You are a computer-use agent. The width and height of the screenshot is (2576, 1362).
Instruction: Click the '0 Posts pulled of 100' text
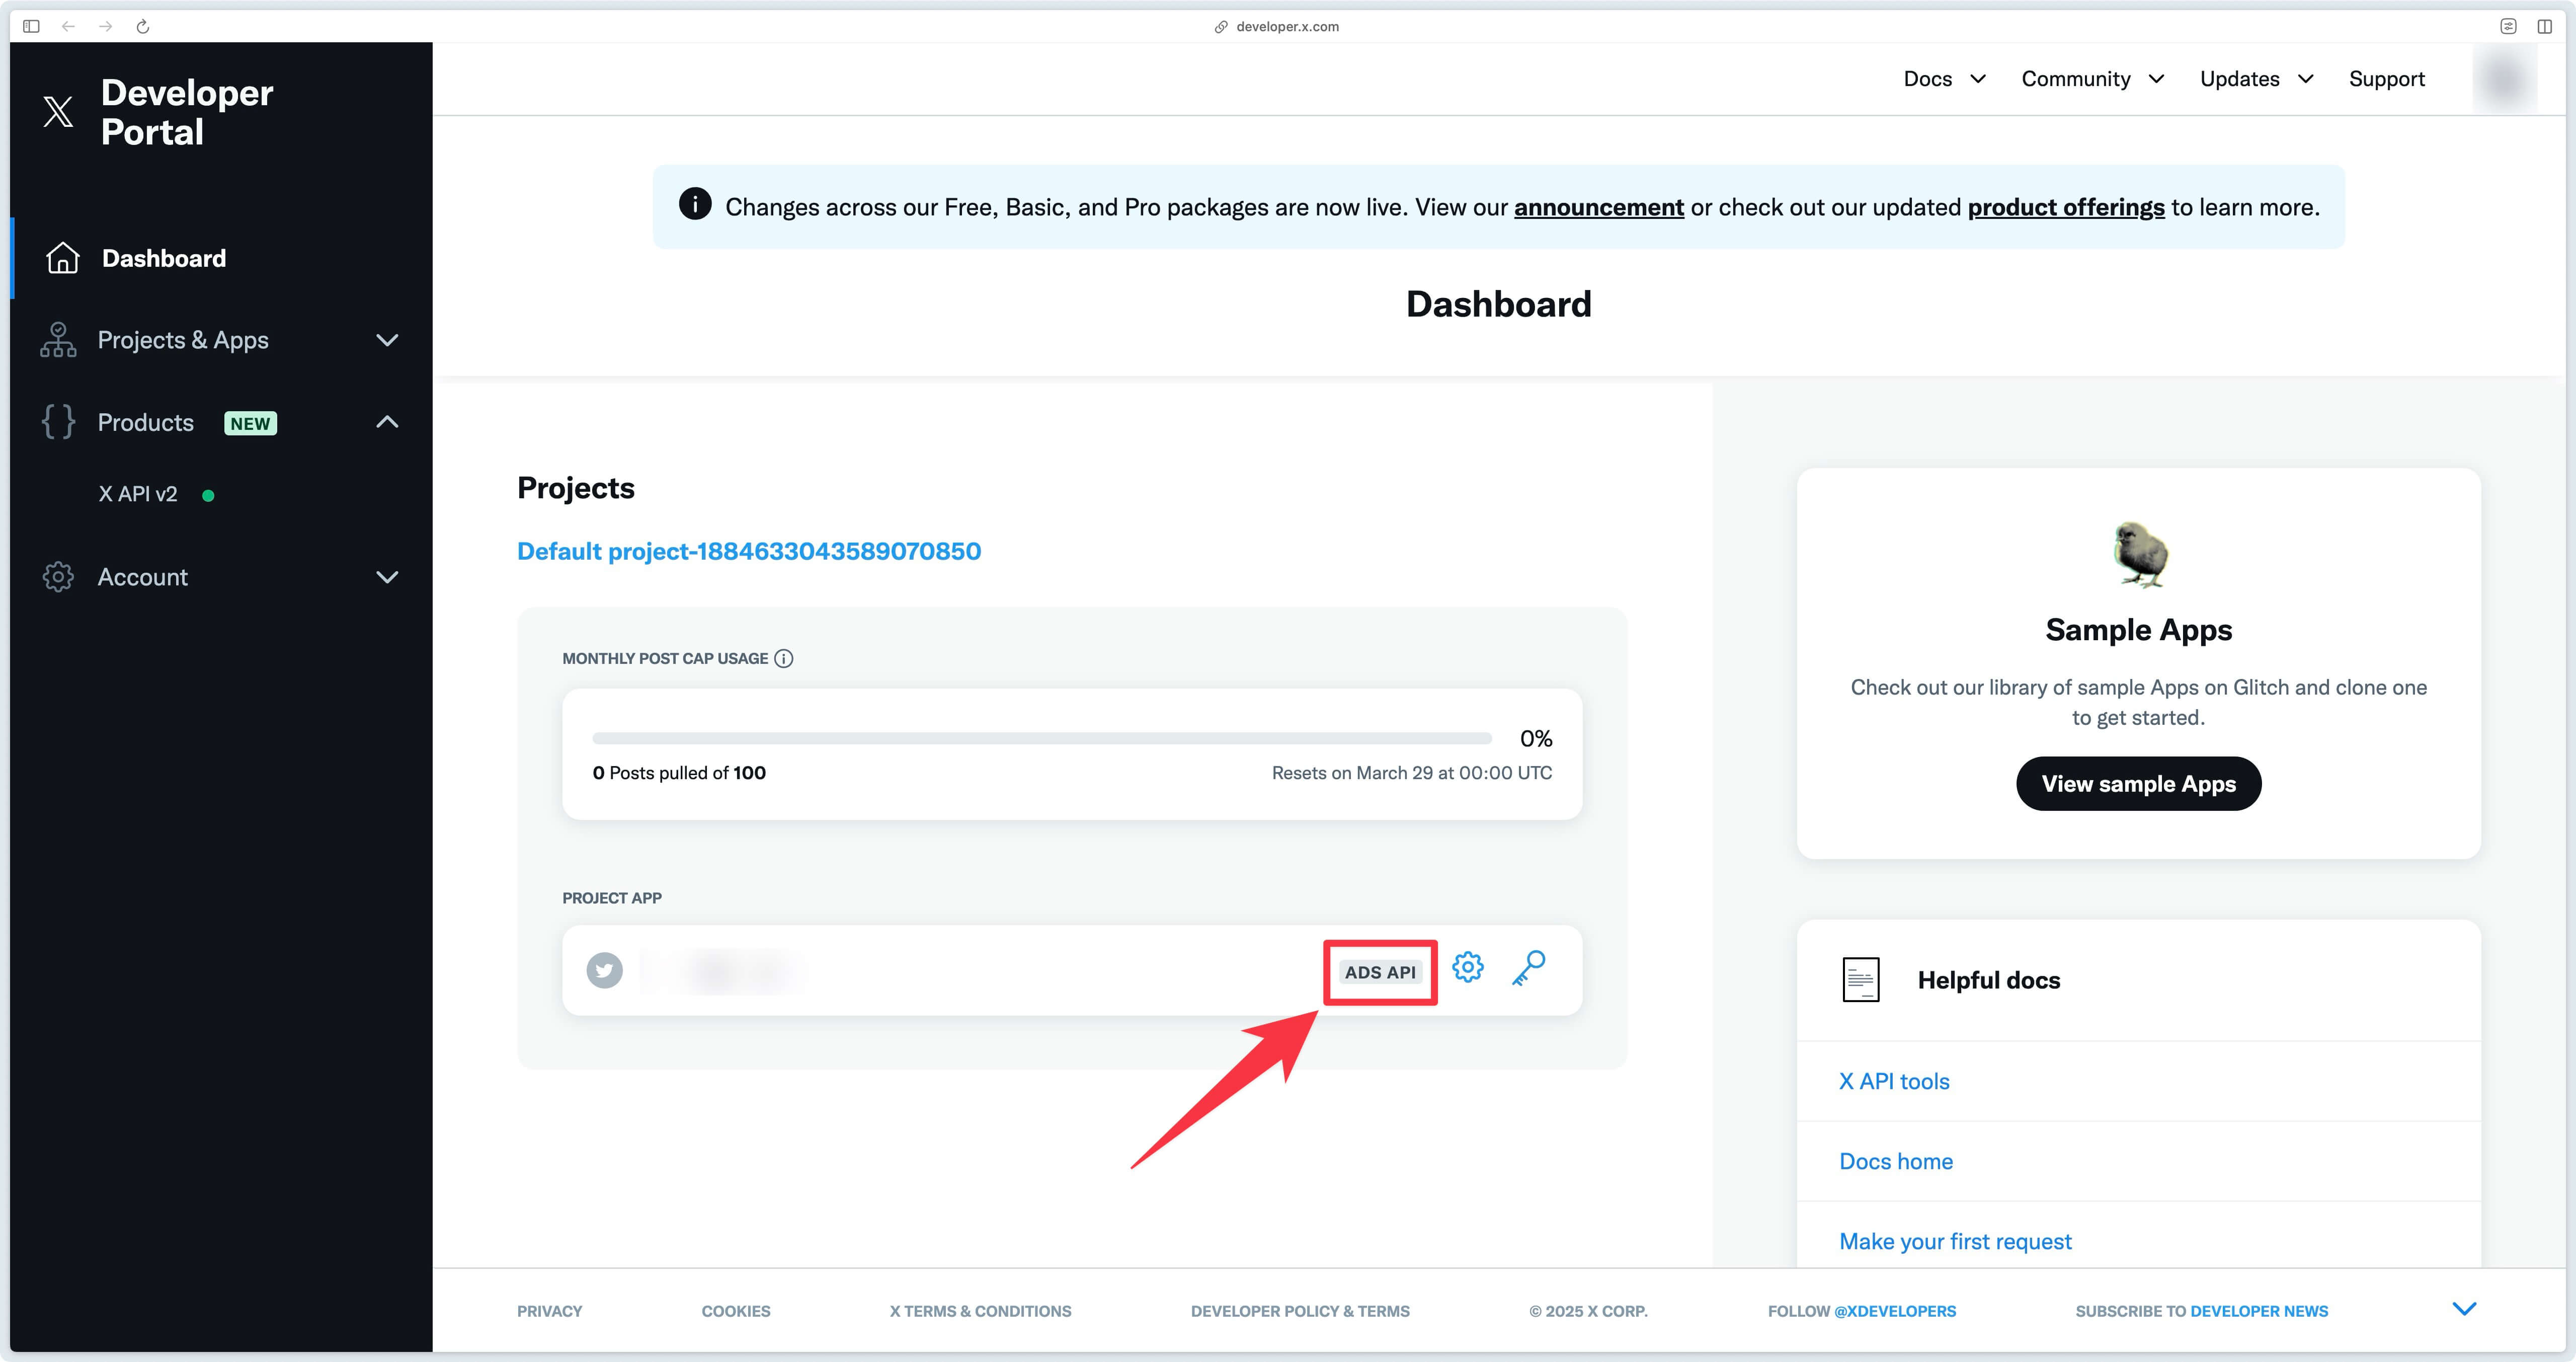[x=679, y=774]
